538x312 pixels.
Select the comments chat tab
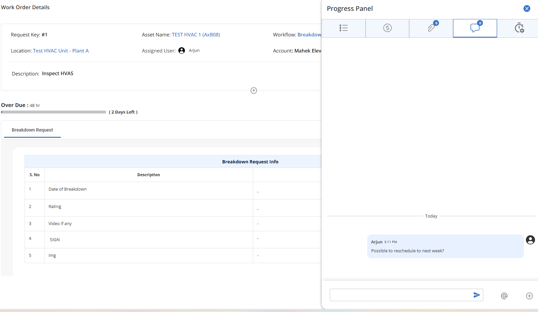[x=475, y=28]
